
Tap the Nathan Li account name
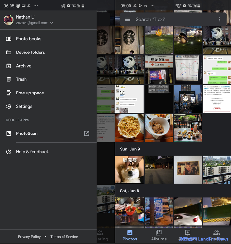tap(25, 17)
